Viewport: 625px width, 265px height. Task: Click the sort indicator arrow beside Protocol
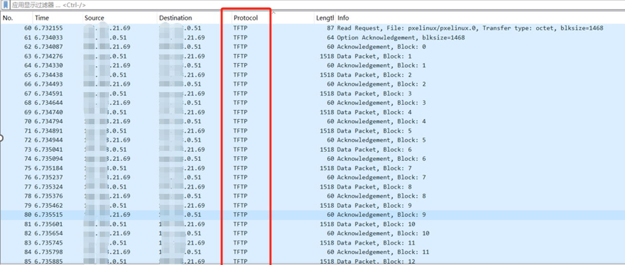coord(274,13)
